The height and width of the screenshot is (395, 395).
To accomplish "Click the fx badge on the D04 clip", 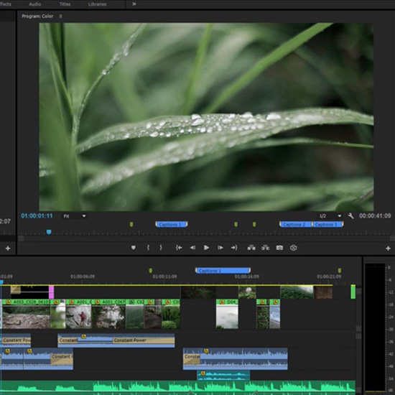I will pos(222,302).
